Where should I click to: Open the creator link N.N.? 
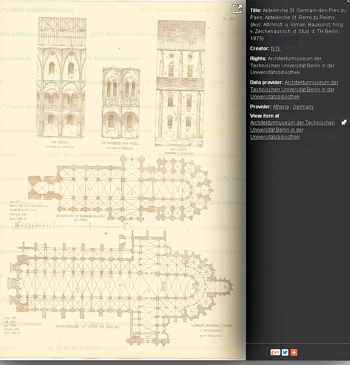[275, 49]
